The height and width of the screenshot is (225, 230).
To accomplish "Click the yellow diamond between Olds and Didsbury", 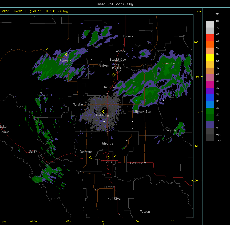I will pos(104,111).
